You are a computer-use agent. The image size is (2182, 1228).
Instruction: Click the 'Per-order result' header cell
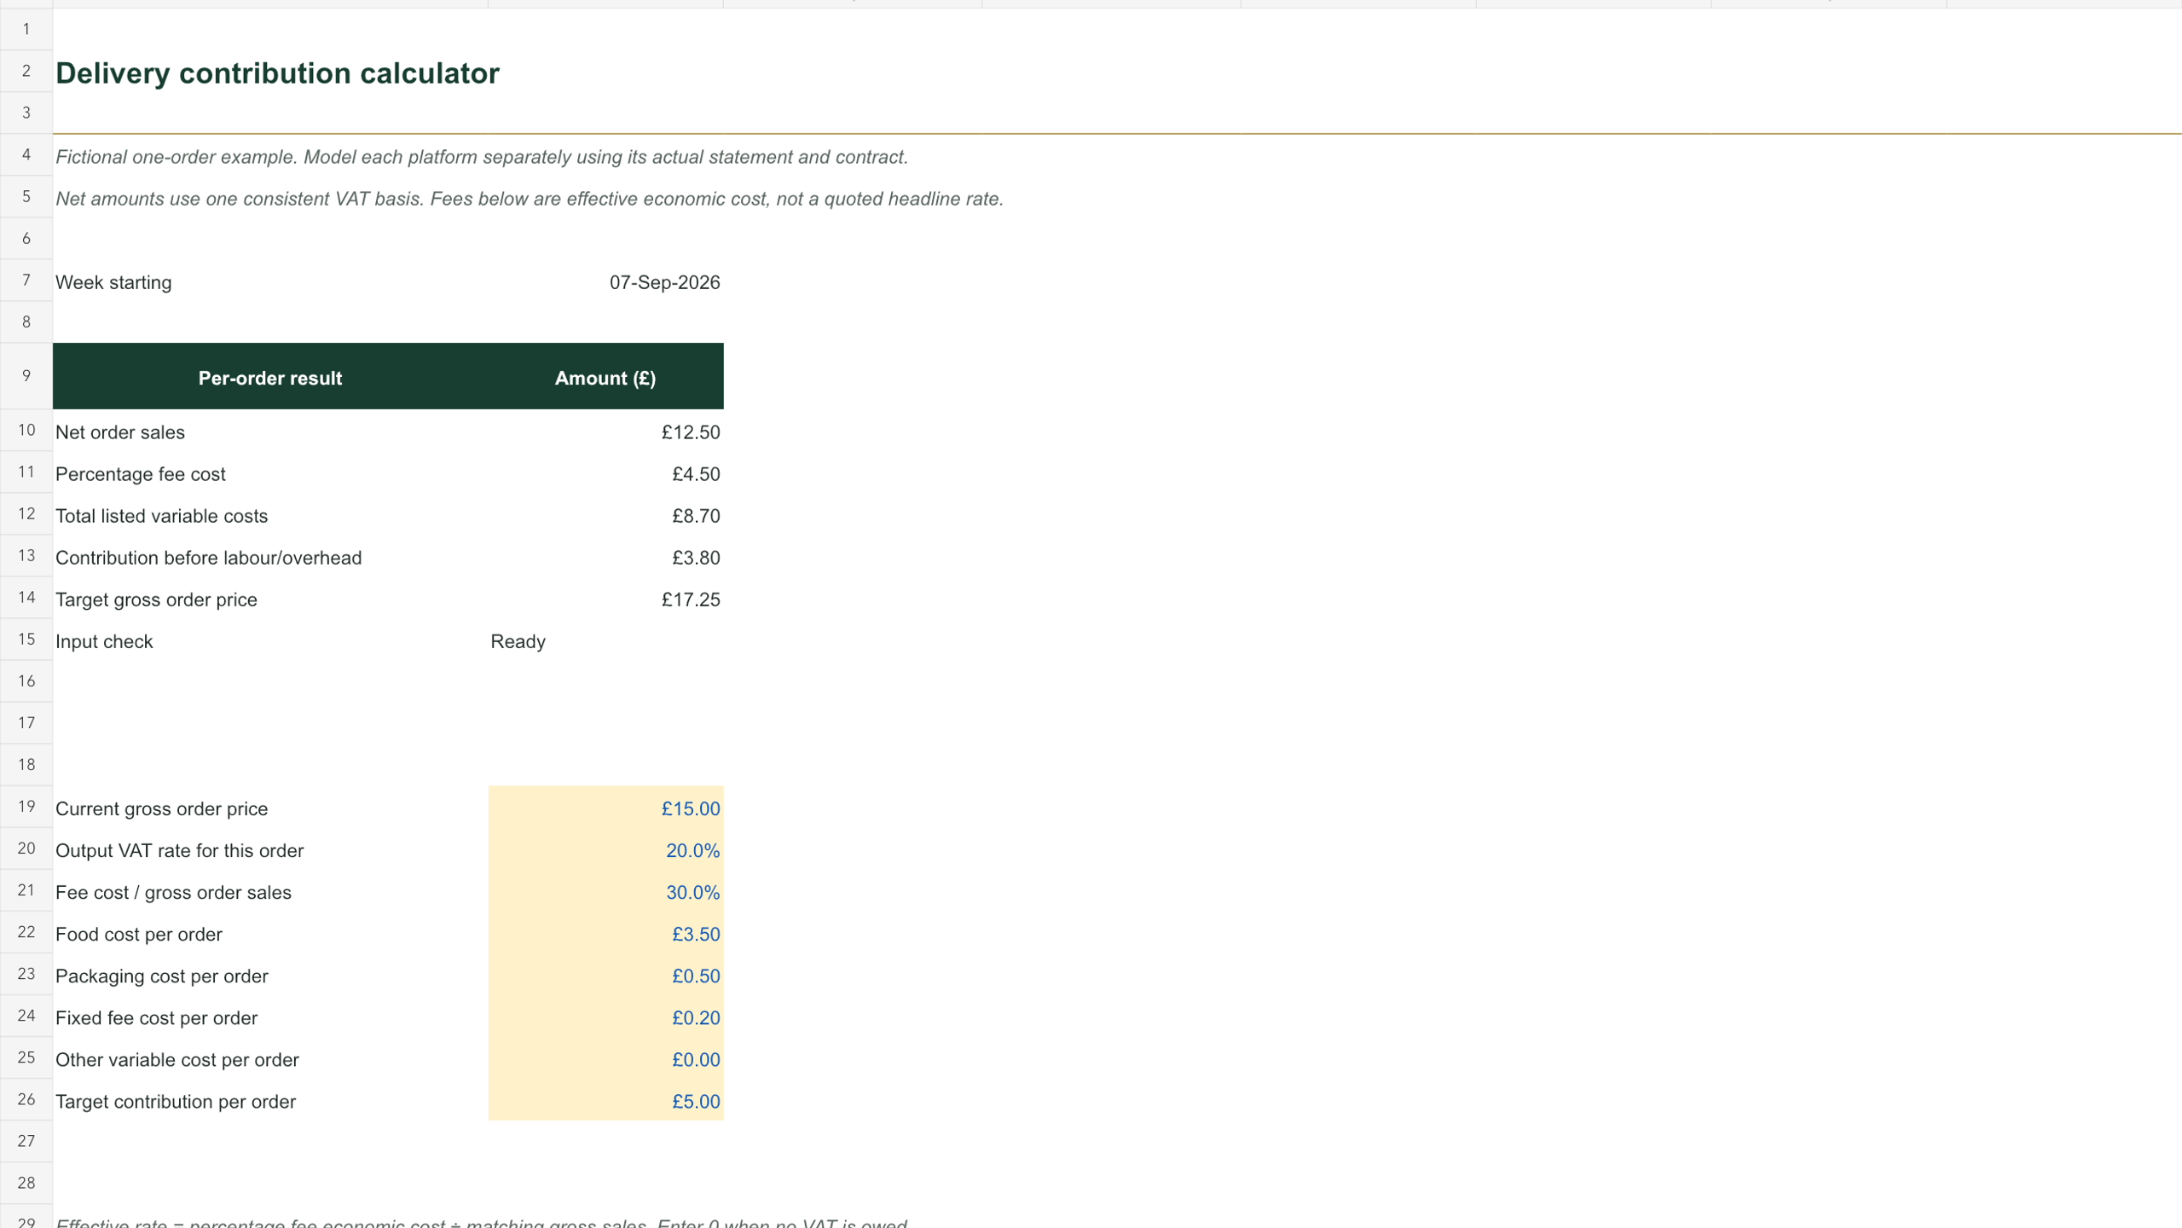[x=270, y=377]
